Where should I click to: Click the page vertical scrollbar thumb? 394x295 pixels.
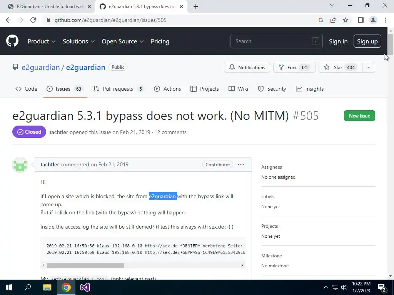[391, 45]
